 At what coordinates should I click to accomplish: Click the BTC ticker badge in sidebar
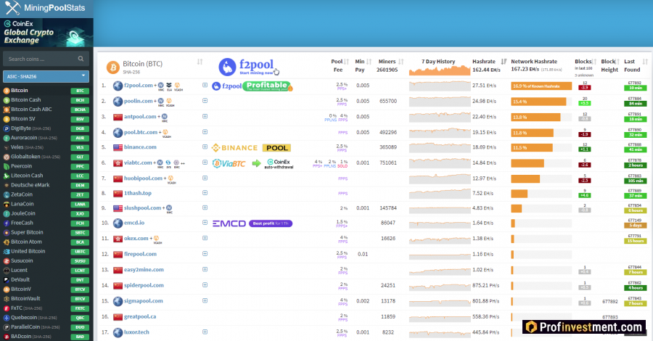[80, 91]
